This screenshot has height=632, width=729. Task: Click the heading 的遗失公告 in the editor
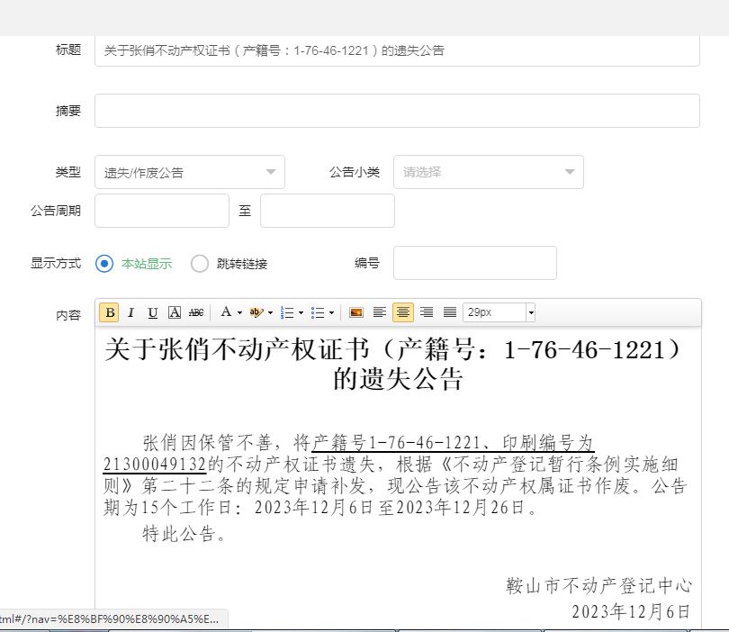(x=398, y=378)
